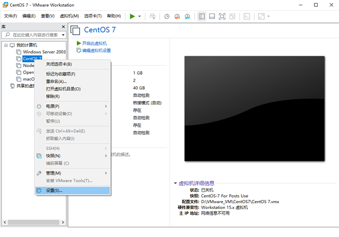Click the VM screen preview thumbnail
This screenshot has width=339, height=237.
coord(254,109)
